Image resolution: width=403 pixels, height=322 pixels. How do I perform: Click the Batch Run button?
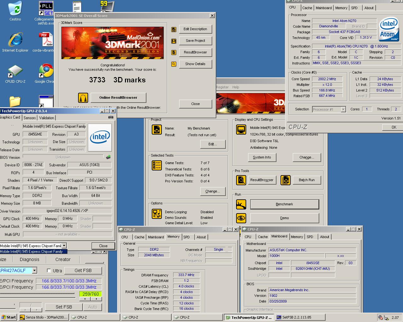[x=307, y=180]
